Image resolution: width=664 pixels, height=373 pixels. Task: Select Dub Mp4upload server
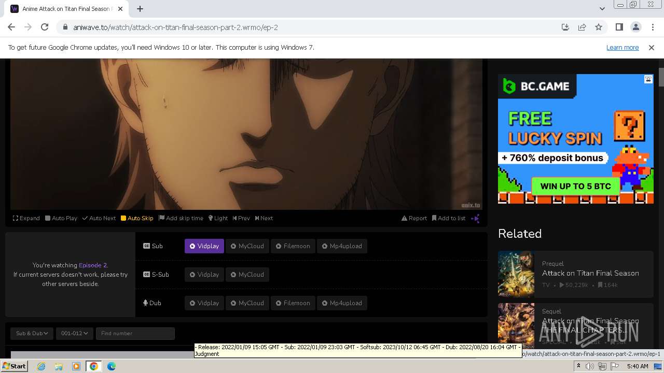click(x=342, y=303)
